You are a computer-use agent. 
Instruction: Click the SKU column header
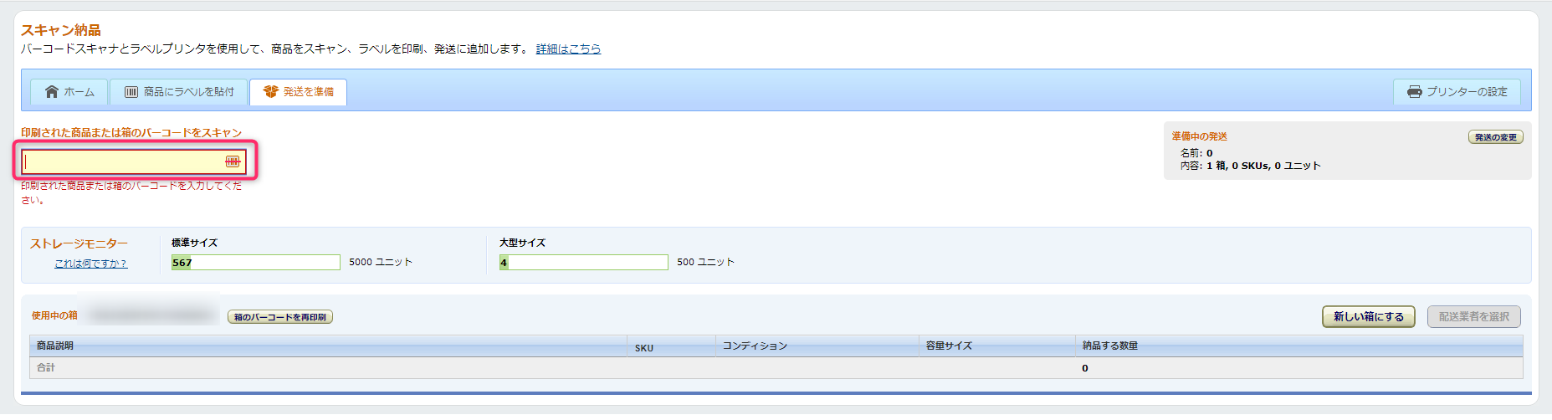643,348
